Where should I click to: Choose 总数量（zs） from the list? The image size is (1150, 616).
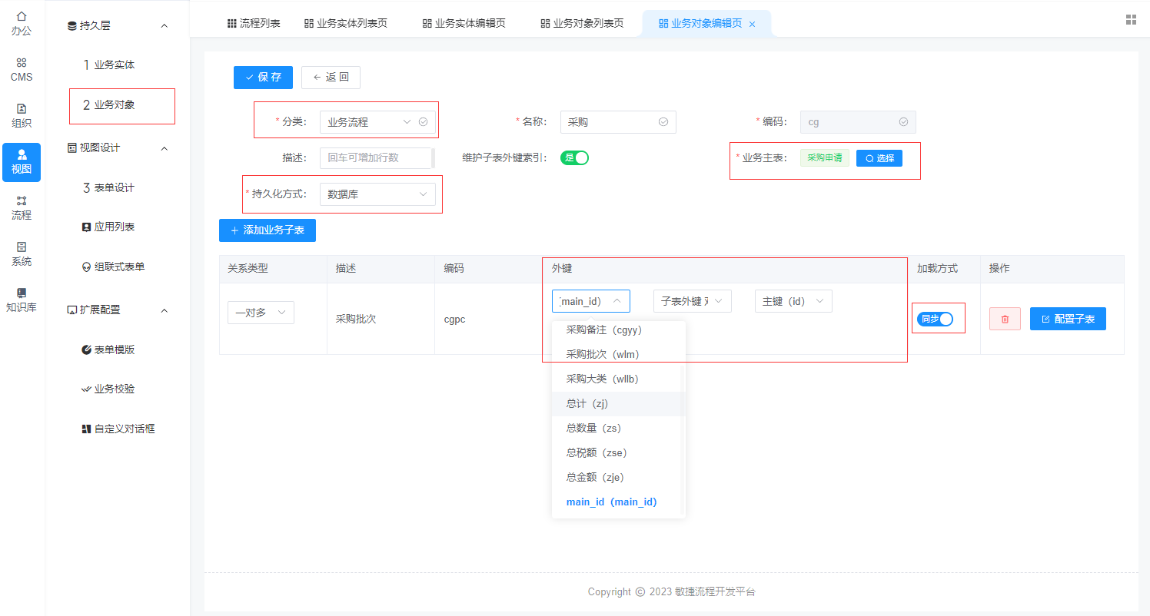[617, 428]
